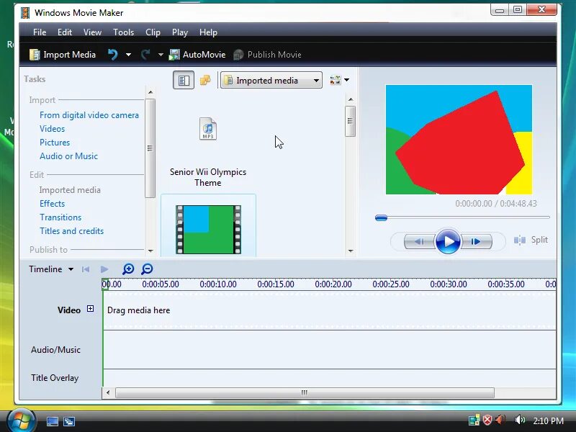Click the Split clip button
The image size is (576, 432).
point(531,240)
